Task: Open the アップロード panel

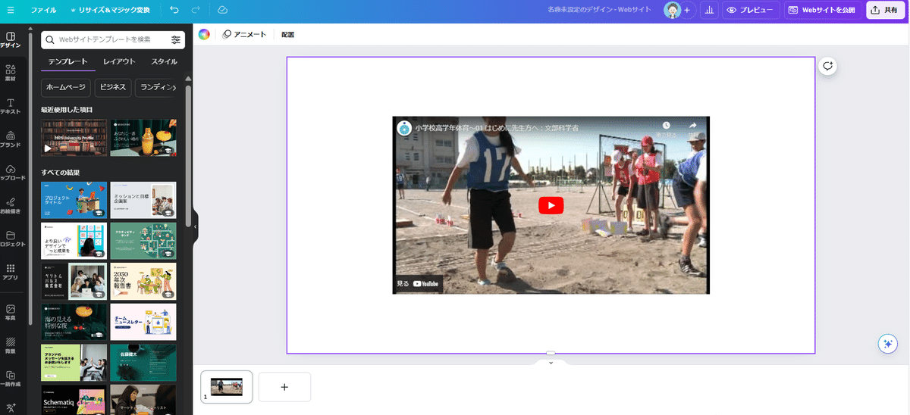Action: pos(11,173)
